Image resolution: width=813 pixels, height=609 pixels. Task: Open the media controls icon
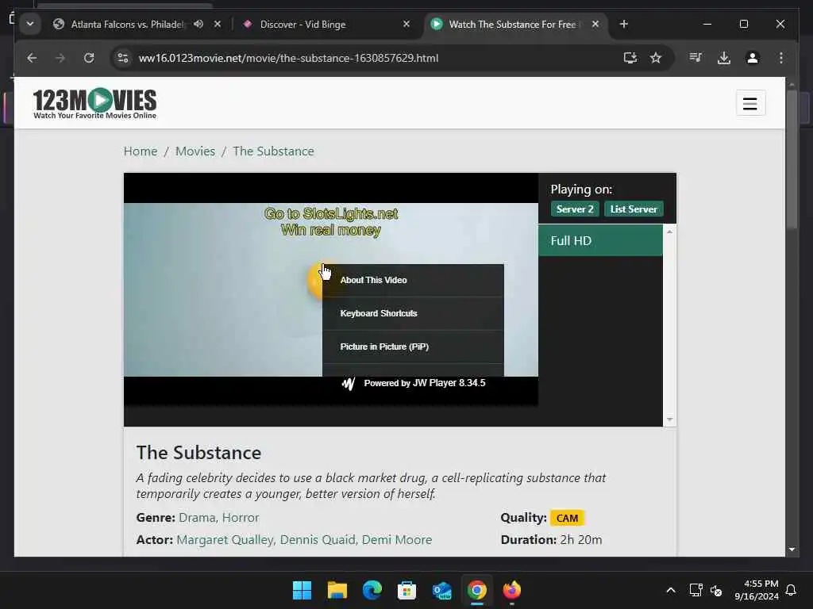pyautogui.click(x=695, y=58)
